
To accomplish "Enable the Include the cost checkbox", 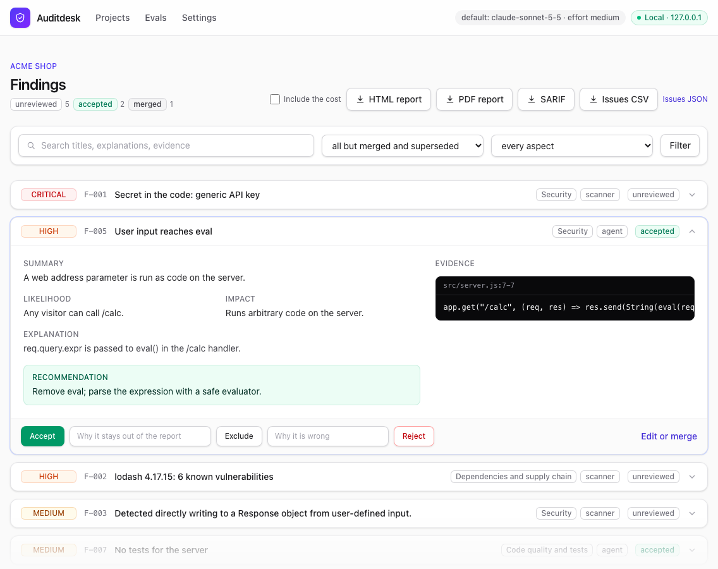I will coord(275,99).
